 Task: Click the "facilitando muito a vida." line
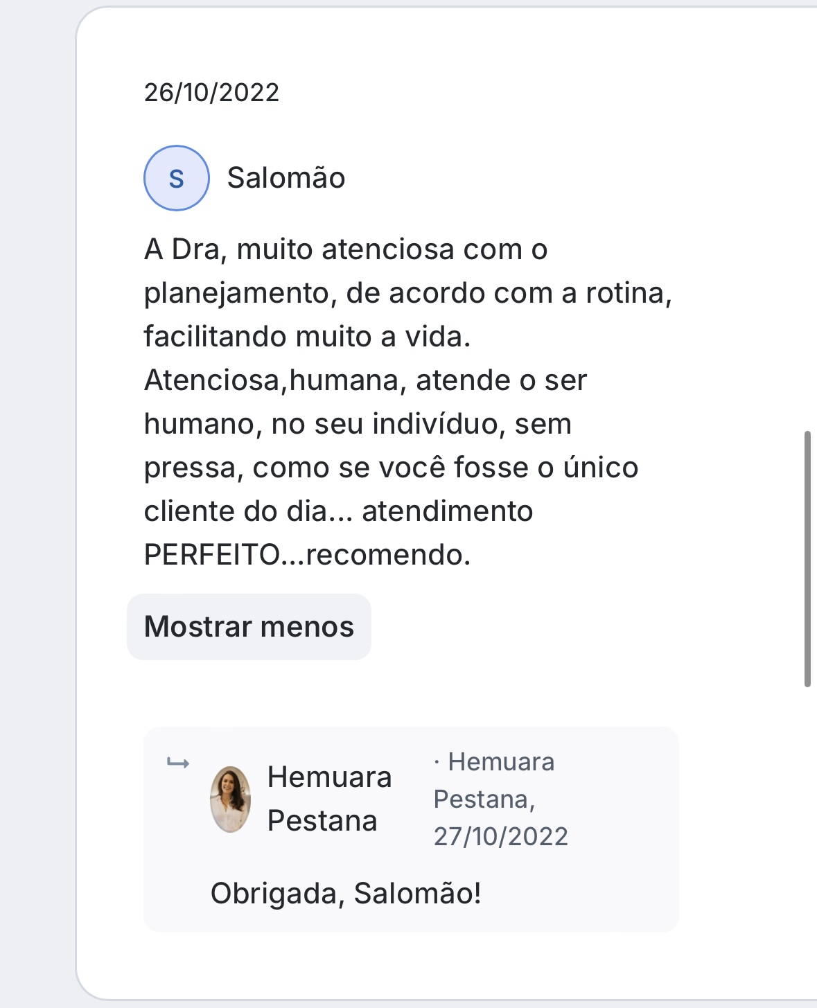[x=307, y=337]
